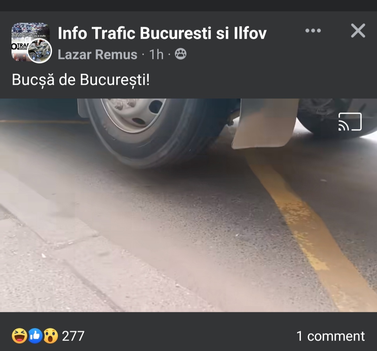Open the three-dots post options menu
This screenshot has width=377, height=351.
pos(313,30)
